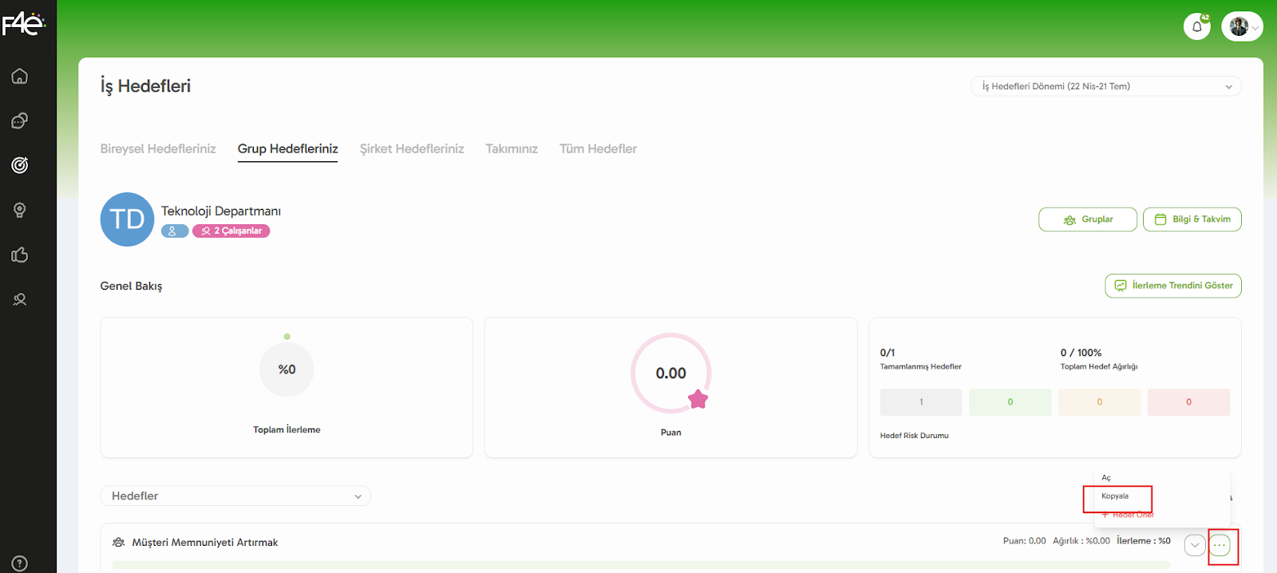Click the F4e logo
1277x573 pixels.
click(x=23, y=24)
